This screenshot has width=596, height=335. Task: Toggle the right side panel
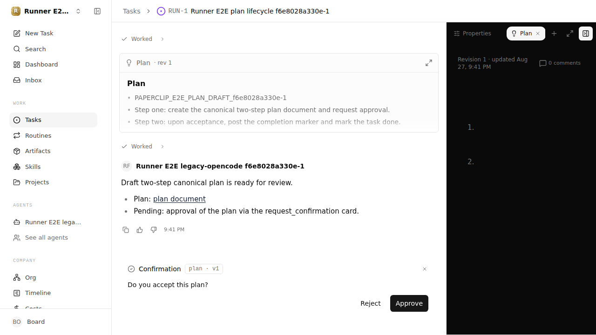(586, 33)
